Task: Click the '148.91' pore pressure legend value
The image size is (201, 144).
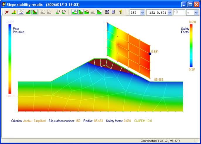Action: pyautogui.click(x=10, y=96)
